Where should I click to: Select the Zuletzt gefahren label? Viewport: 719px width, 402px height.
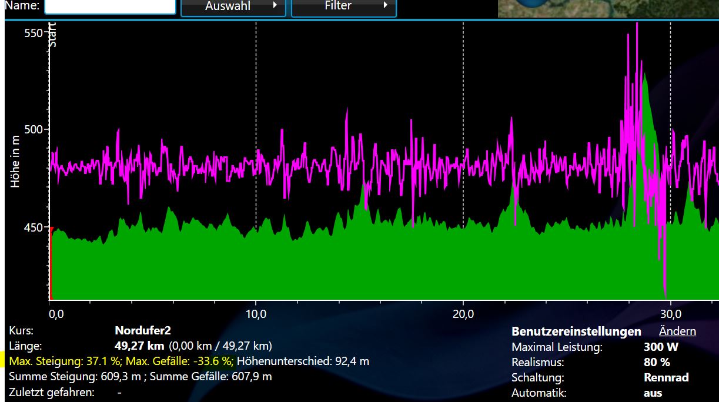click(52, 392)
